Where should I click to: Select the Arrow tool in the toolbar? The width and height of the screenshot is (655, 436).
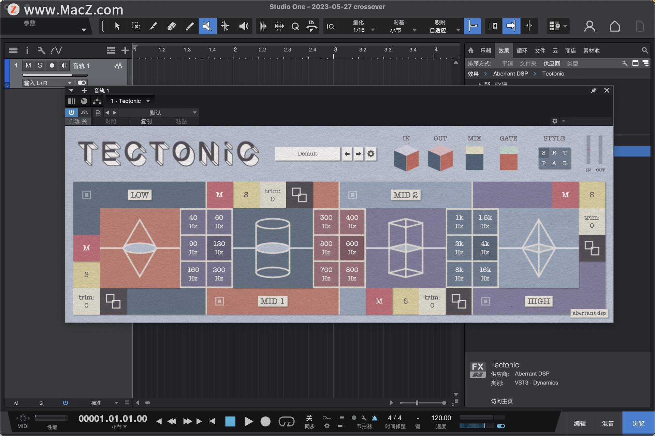[117, 26]
